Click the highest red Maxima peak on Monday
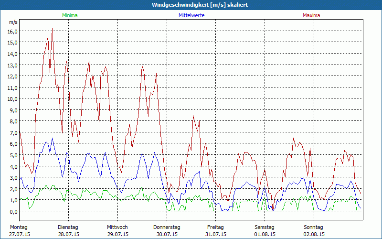The image size is (382, 239). pyautogui.click(x=52, y=29)
